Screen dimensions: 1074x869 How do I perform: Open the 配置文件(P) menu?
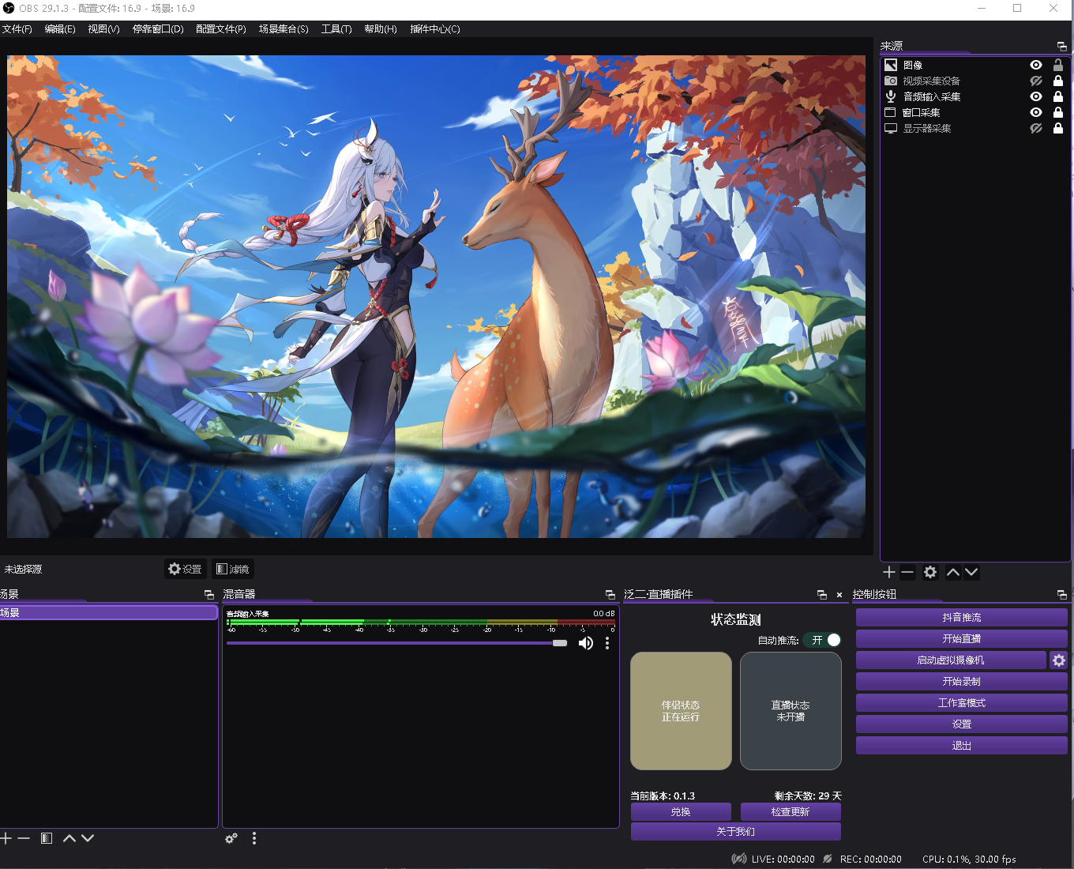(x=221, y=29)
